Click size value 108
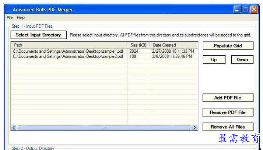The width and height of the screenshot is (263, 150). (133, 56)
